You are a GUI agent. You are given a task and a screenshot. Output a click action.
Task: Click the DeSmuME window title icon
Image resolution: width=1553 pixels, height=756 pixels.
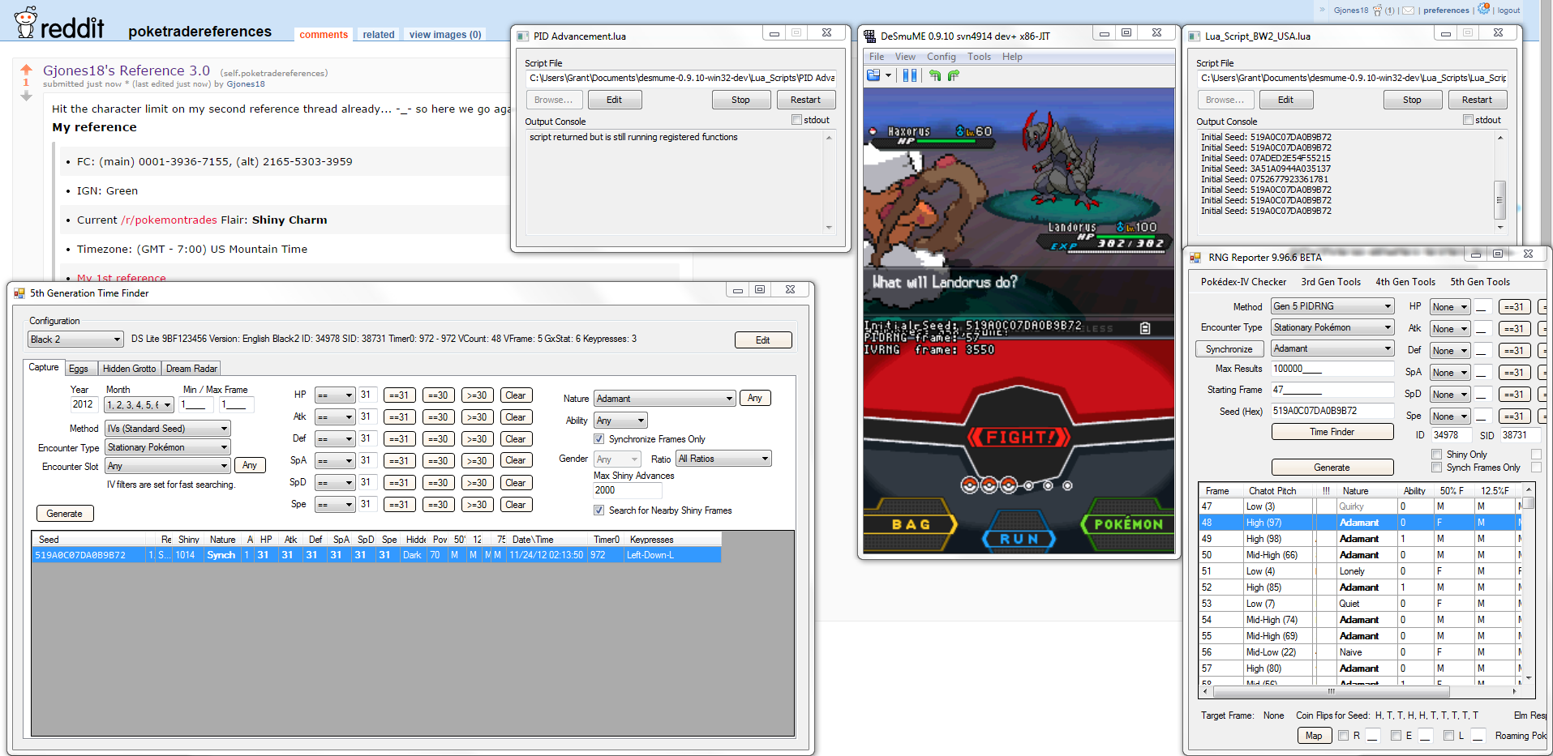tap(869, 36)
